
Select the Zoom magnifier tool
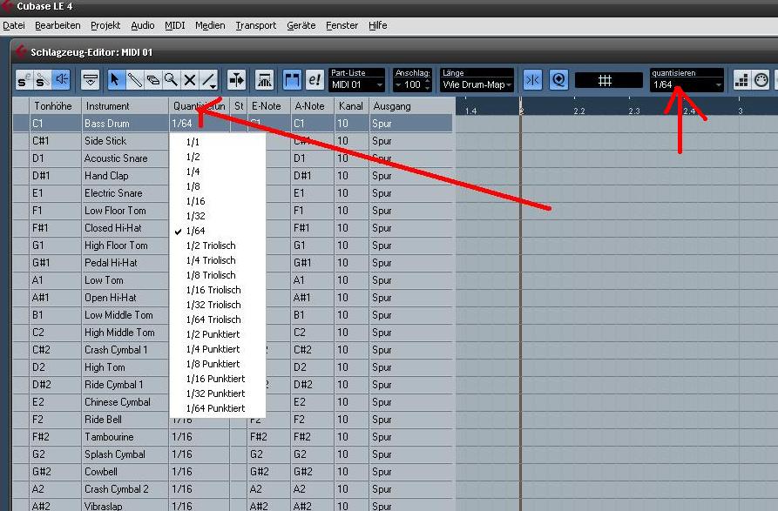(171, 80)
